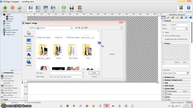This screenshot has width=193, height=108.
Task: Open the Library panel
Action: coord(181,9)
